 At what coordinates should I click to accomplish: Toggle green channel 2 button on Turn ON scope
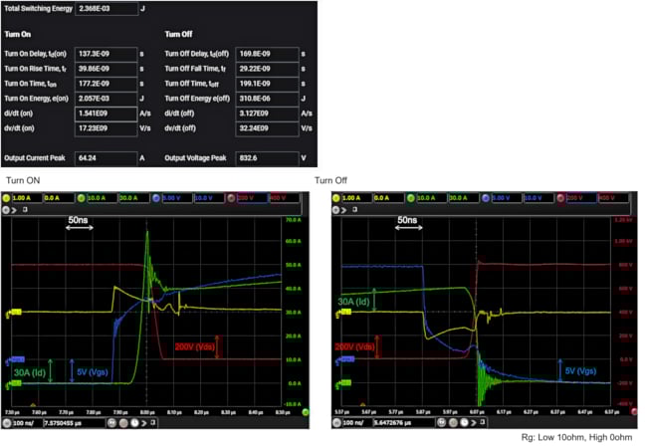pos(81,198)
